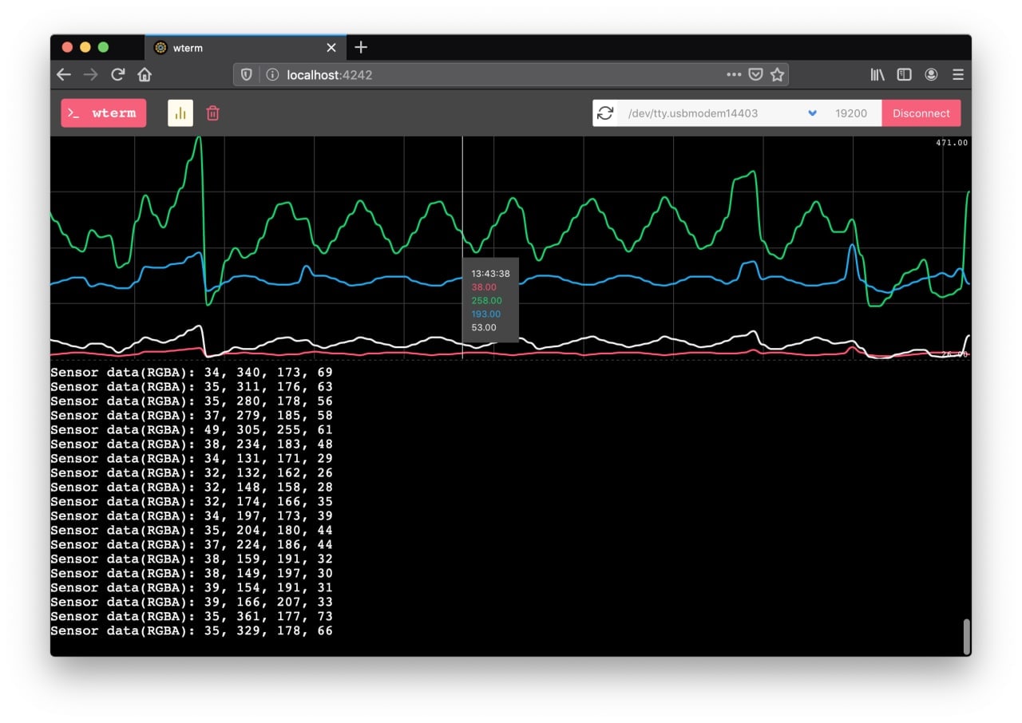The width and height of the screenshot is (1022, 723).
Task: Click the 471.00 chart maximum label
Action: pos(952,143)
